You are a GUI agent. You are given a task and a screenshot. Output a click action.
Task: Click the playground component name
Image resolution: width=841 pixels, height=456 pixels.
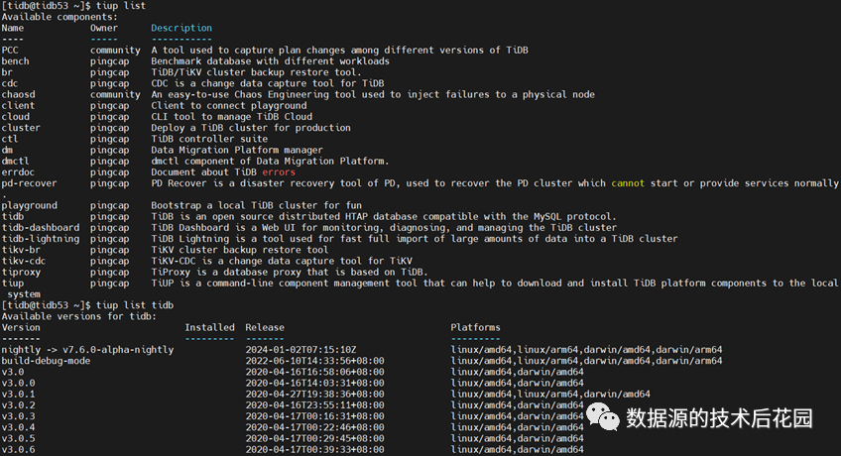[30, 205]
